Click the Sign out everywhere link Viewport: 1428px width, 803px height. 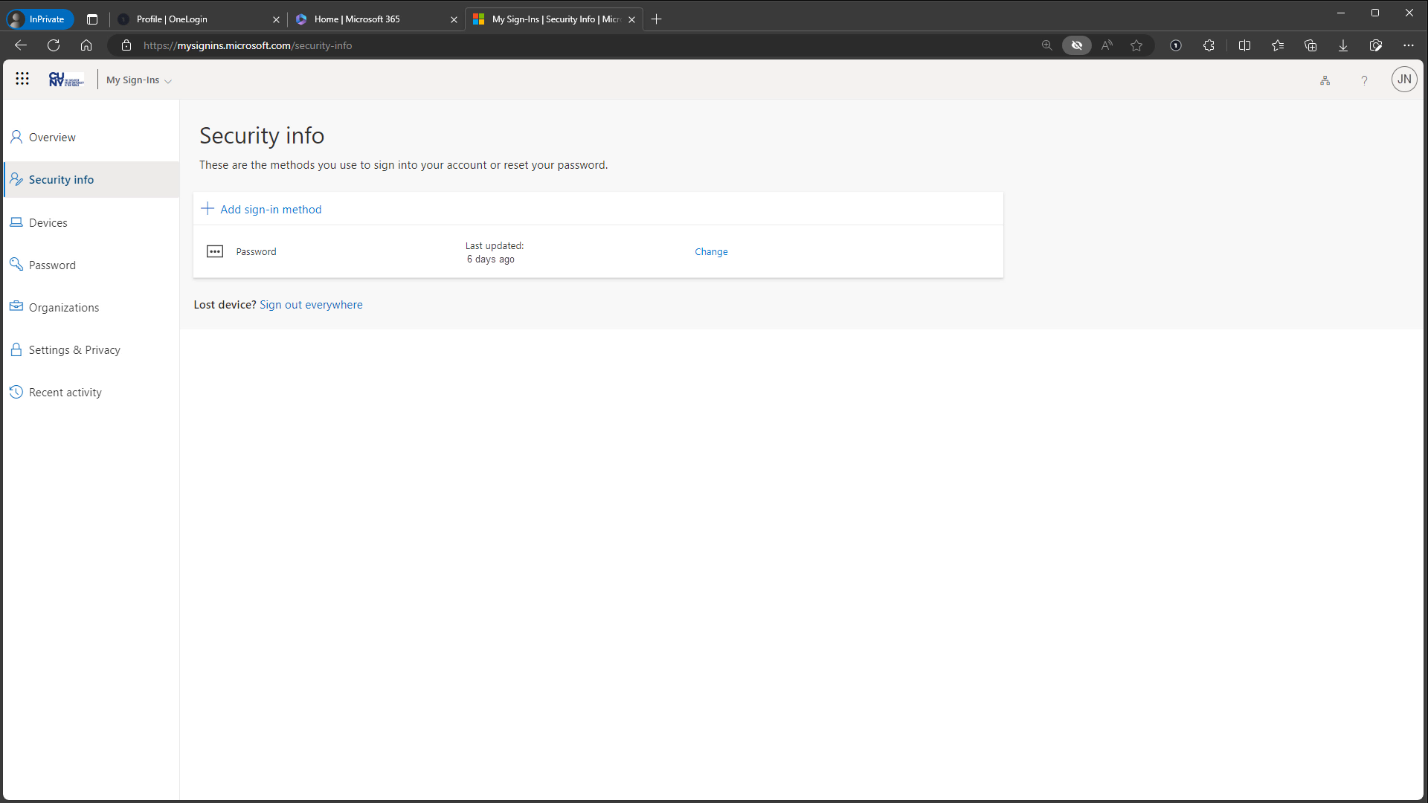pyautogui.click(x=311, y=305)
